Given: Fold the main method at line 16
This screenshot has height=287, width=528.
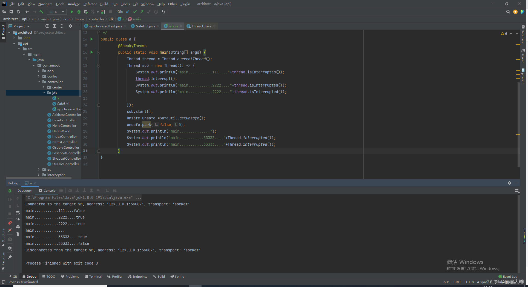Looking at the screenshot, I should click(x=99, y=52).
